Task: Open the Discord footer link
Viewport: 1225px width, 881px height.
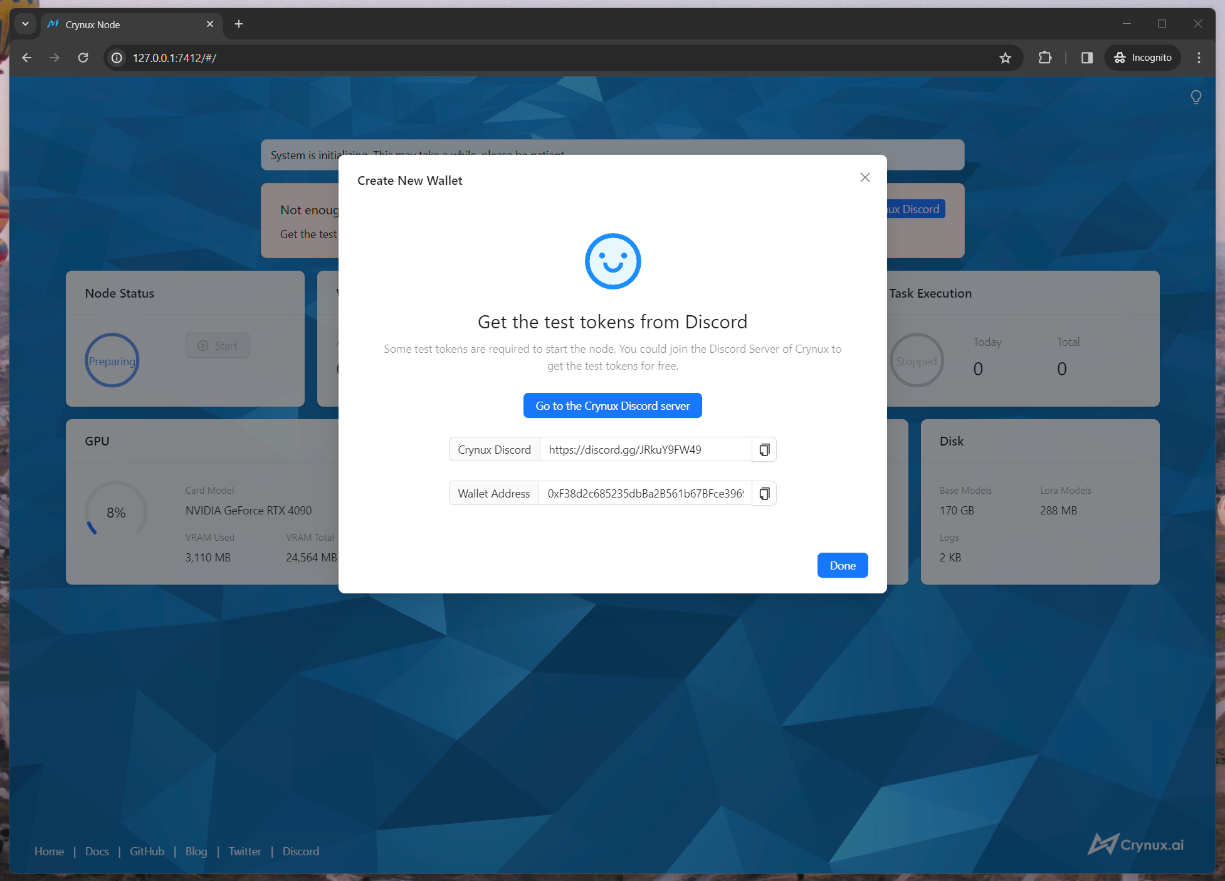Action: (301, 851)
